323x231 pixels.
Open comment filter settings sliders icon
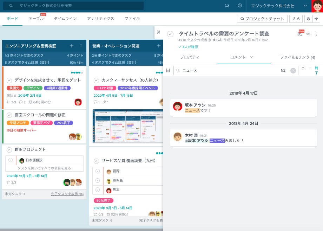click(168, 70)
